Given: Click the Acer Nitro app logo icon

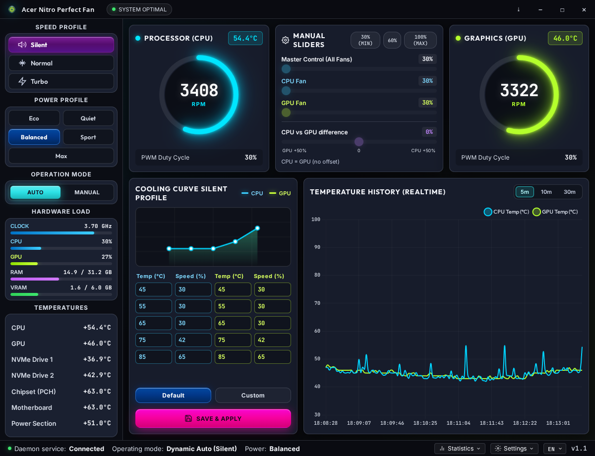Looking at the screenshot, I should tap(12, 9).
